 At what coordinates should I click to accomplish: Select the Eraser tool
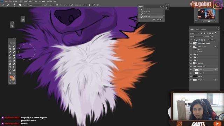(x=14, y=58)
